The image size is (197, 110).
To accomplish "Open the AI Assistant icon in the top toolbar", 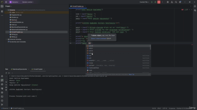I will click(168, 2).
